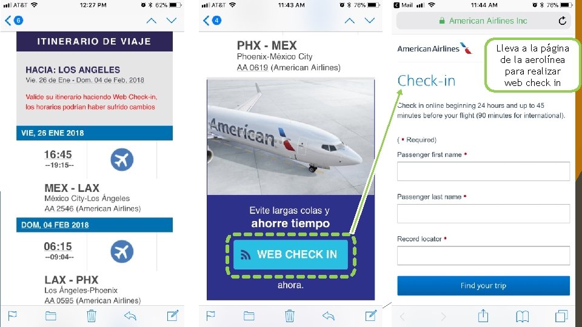Go back to inbox showing 4 unread

[212, 21]
